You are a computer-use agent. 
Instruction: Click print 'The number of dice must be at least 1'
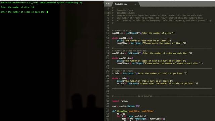coord(144,41)
